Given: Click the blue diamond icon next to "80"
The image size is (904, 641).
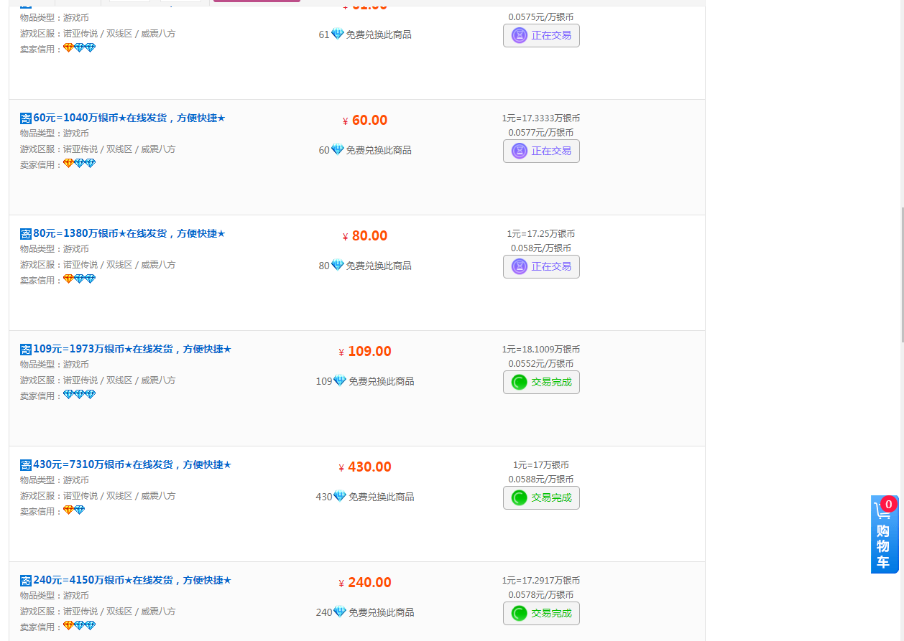Looking at the screenshot, I should pyautogui.click(x=338, y=265).
